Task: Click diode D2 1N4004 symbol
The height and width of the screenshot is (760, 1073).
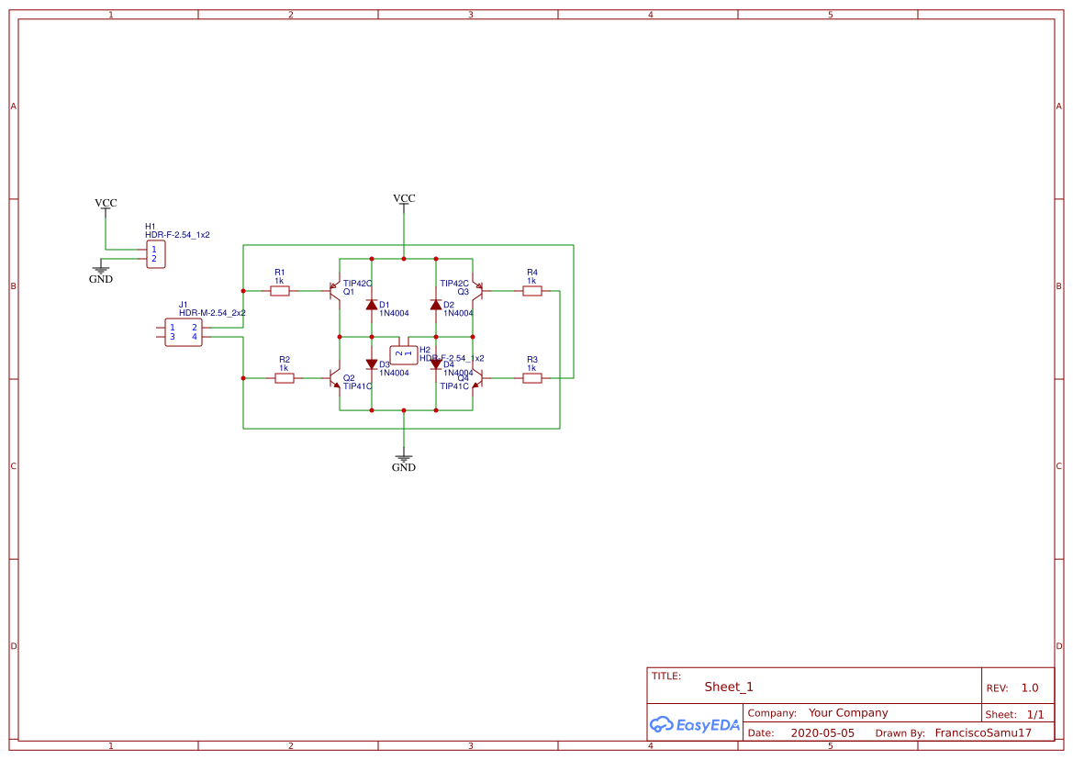Action: click(x=436, y=305)
